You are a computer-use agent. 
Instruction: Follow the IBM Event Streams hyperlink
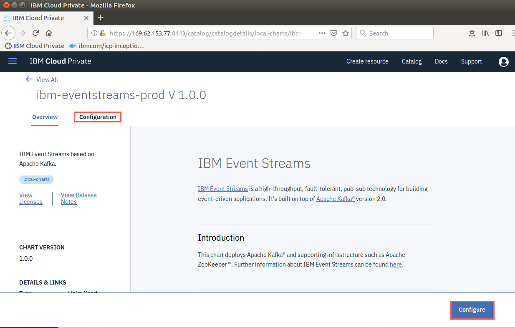pyautogui.click(x=223, y=189)
